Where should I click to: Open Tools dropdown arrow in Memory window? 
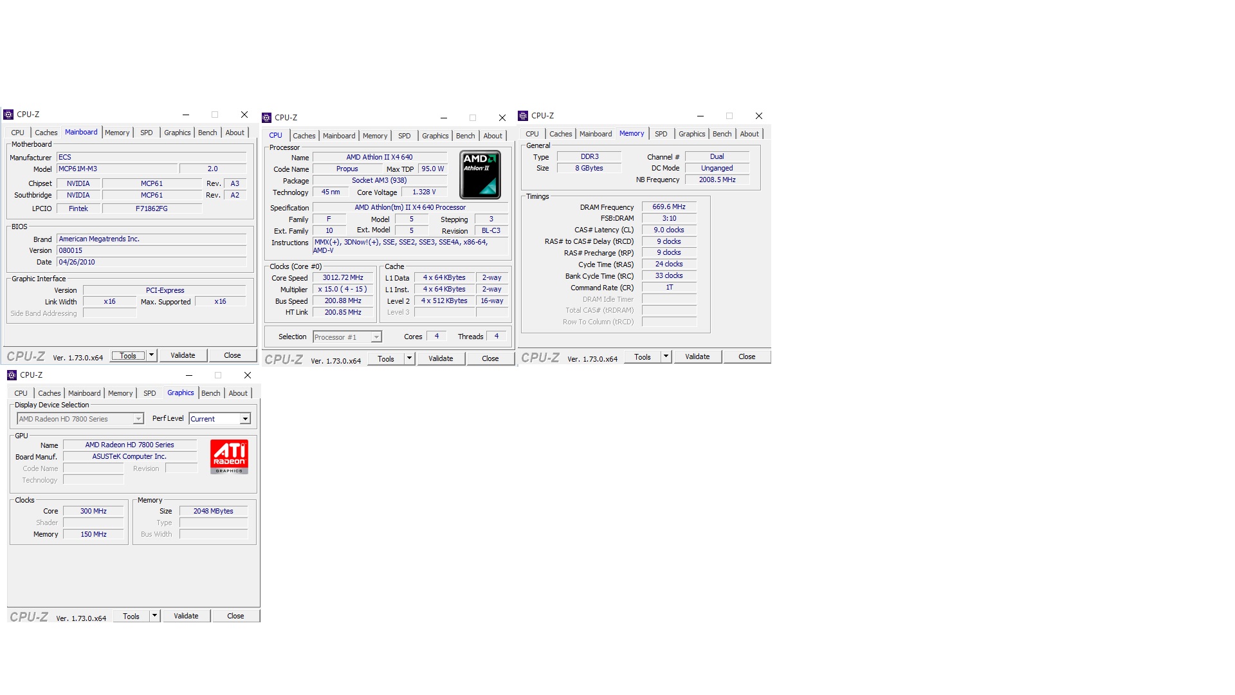(x=666, y=357)
